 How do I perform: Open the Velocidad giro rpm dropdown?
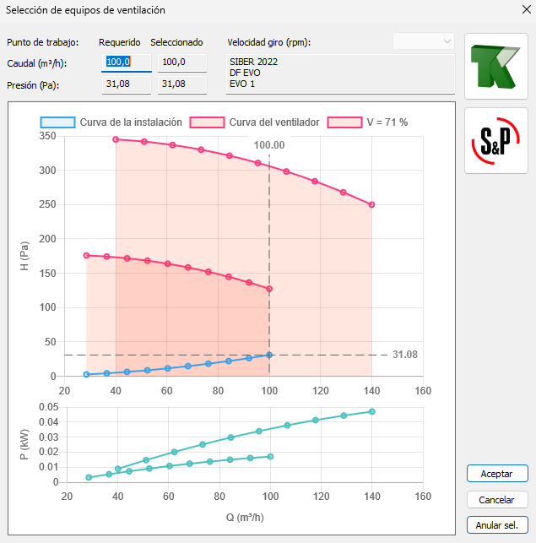click(424, 41)
